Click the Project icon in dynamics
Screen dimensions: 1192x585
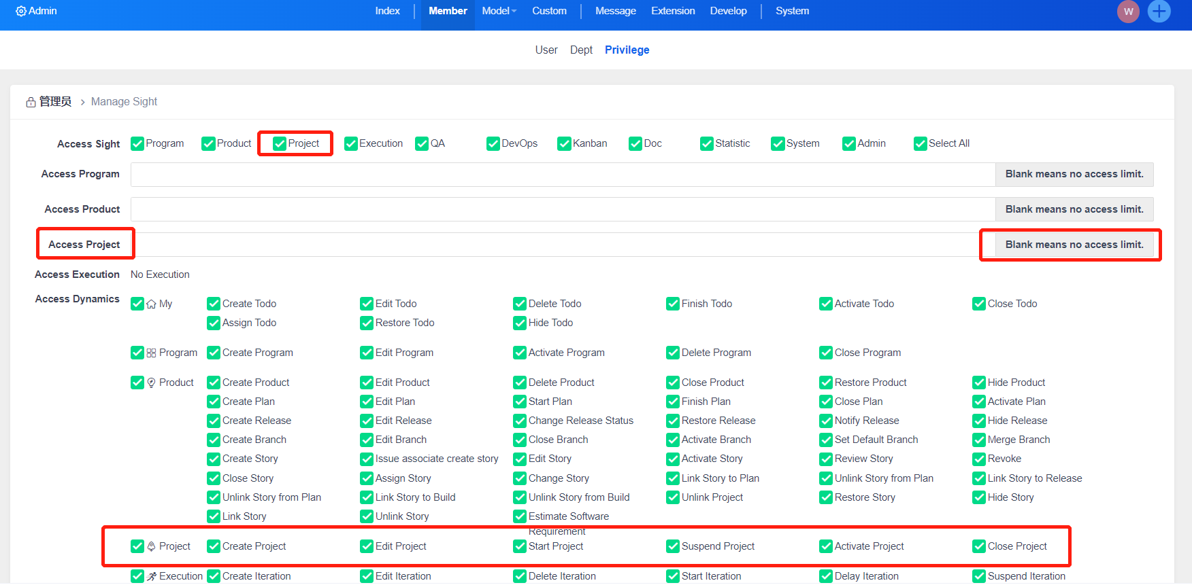[151, 547]
